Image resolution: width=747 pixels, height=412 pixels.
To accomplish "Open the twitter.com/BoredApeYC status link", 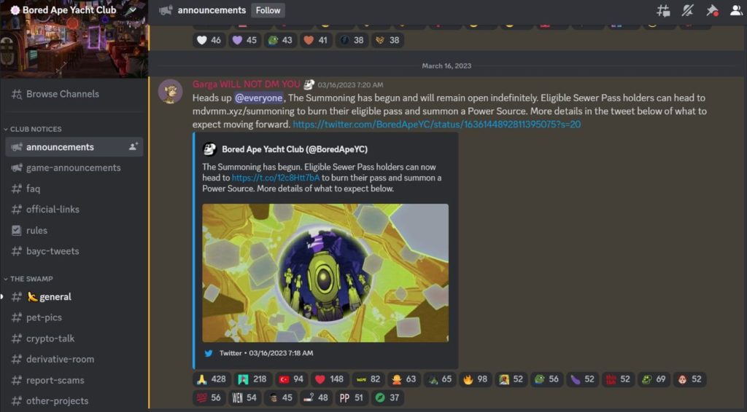I will pos(436,124).
